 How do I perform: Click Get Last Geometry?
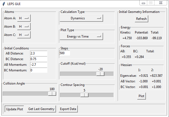point(41,109)
